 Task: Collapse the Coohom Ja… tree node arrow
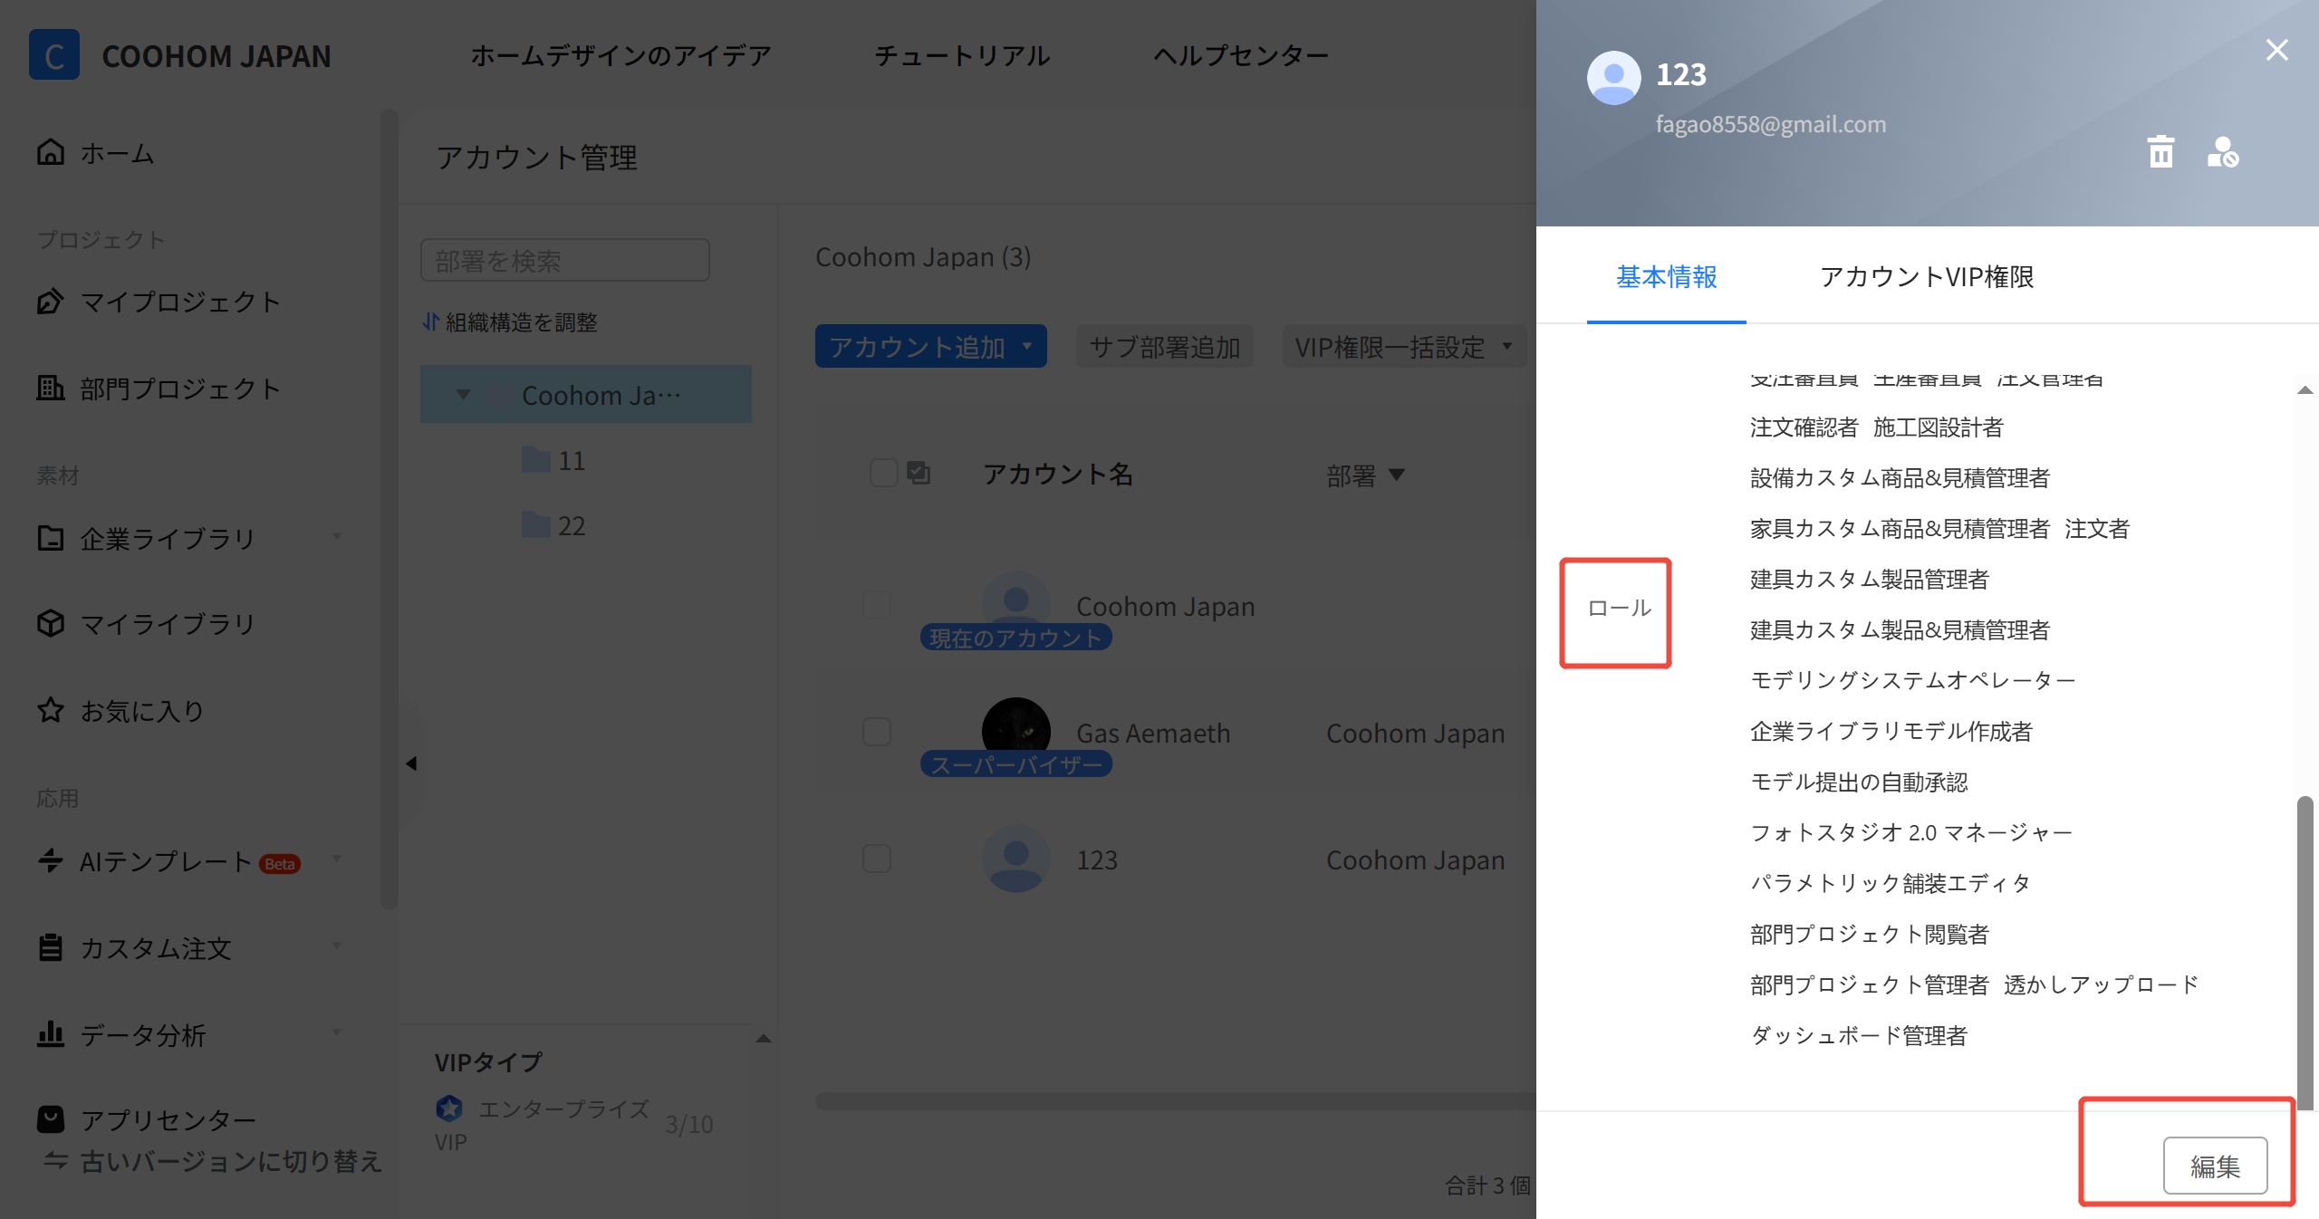(464, 395)
